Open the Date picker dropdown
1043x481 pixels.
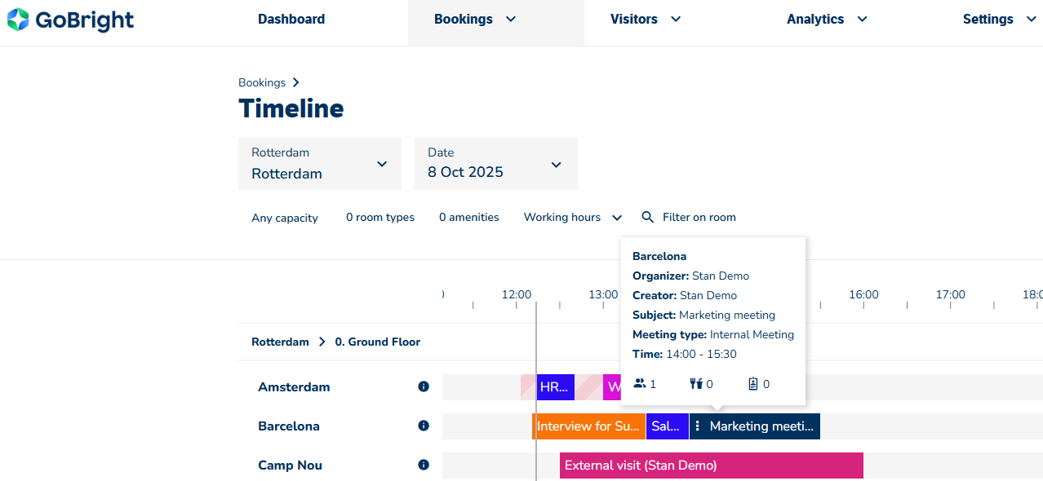pyautogui.click(x=496, y=164)
